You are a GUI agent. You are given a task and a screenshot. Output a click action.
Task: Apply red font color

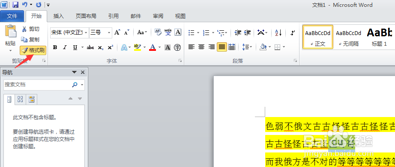point(153,47)
